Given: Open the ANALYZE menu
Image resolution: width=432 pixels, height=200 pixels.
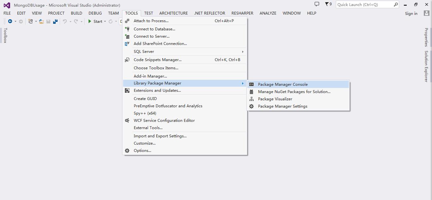Looking at the screenshot, I should click(x=268, y=13).
